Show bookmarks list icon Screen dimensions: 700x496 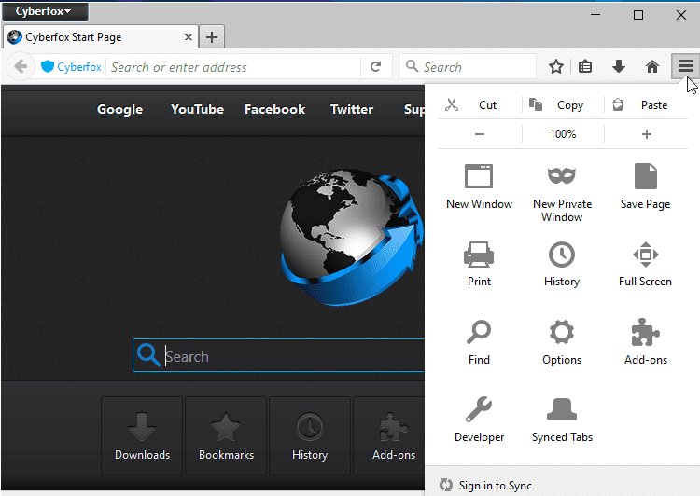point(585,67)
